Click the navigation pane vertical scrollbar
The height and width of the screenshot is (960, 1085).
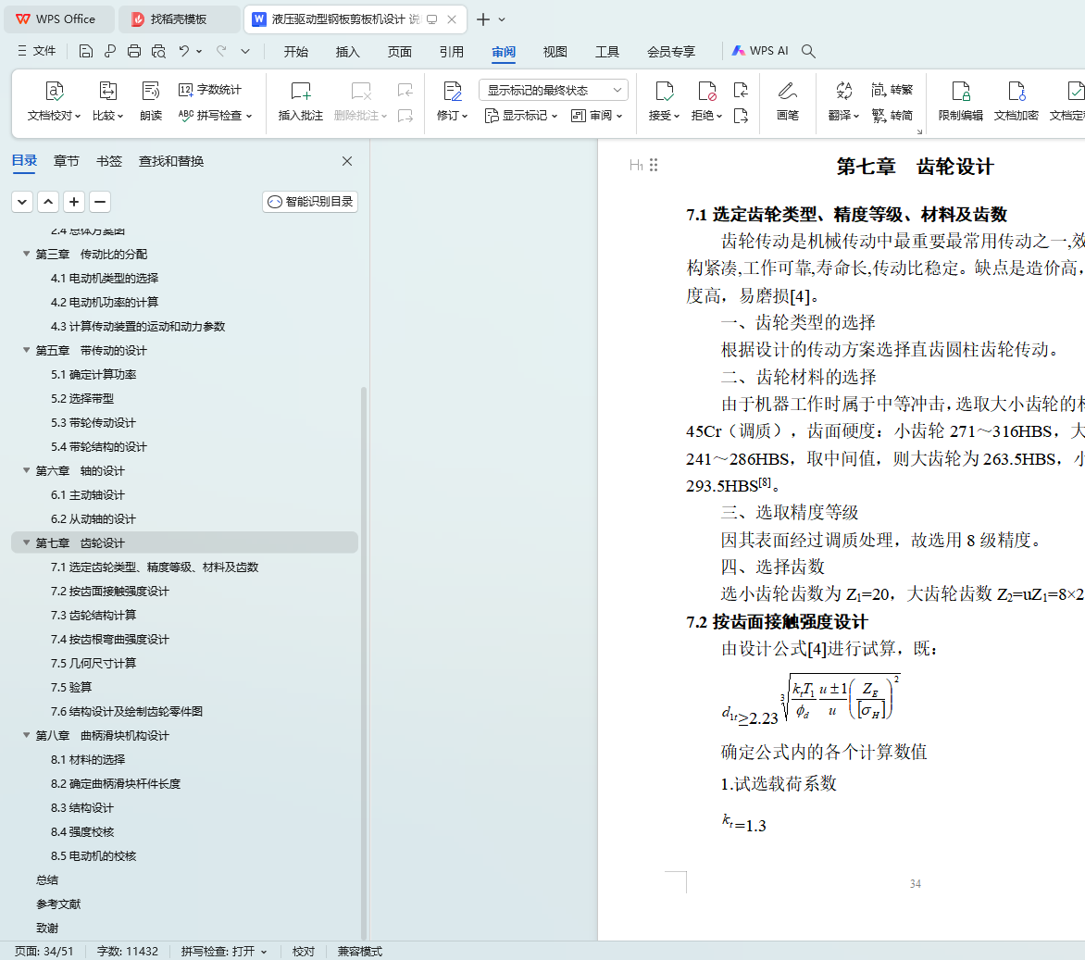(364, 661)
